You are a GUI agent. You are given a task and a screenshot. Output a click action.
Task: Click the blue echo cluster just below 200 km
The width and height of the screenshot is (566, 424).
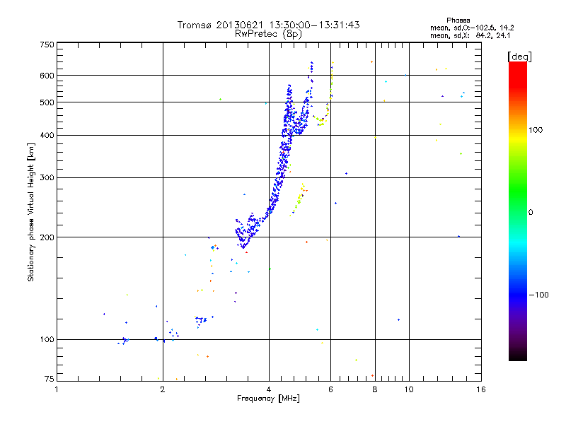click(244, 243)
